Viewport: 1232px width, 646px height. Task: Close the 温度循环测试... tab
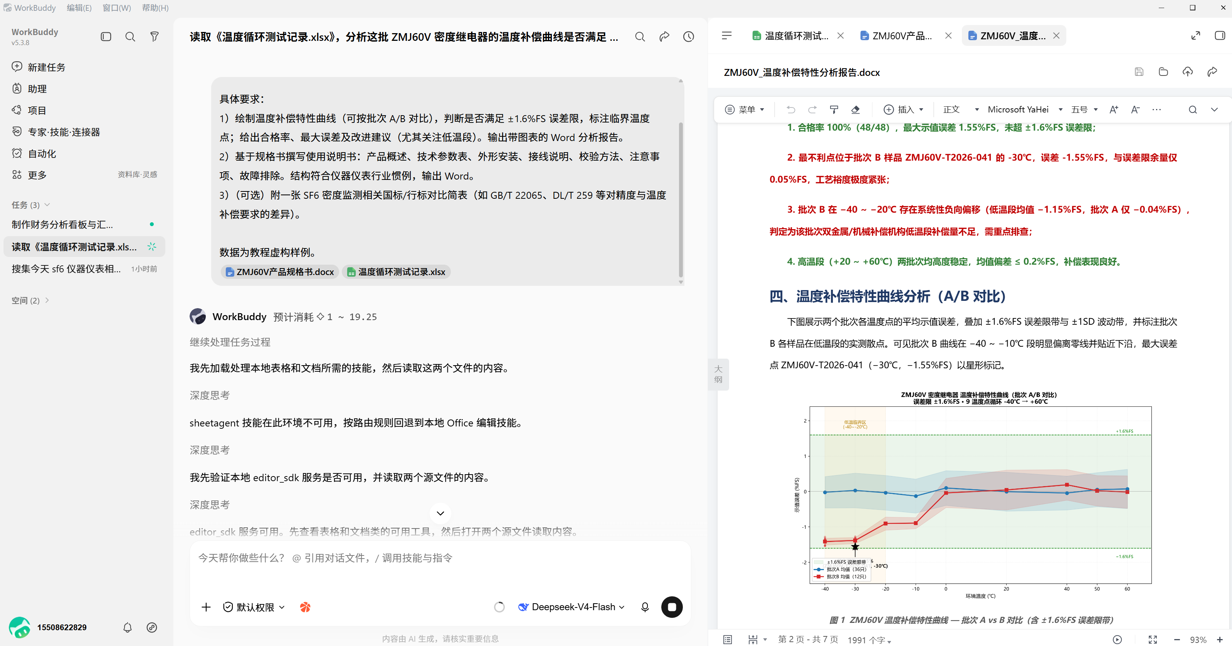pyautogui.click(x=840, y=36)
